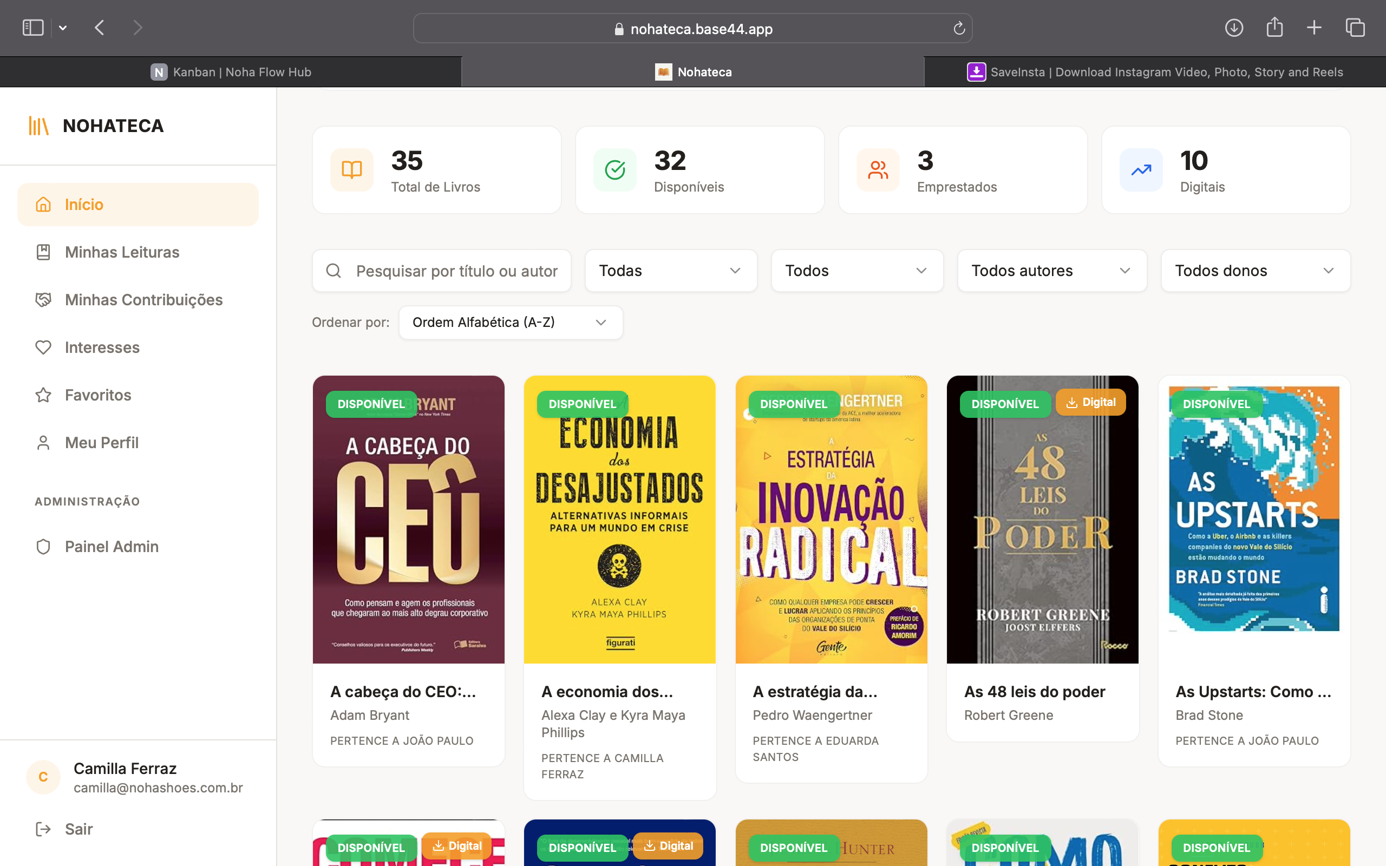Open the tab group dropdown chevron
Image resolution: width=1386 pixels, height=866 pixels.
coord(63,28)
